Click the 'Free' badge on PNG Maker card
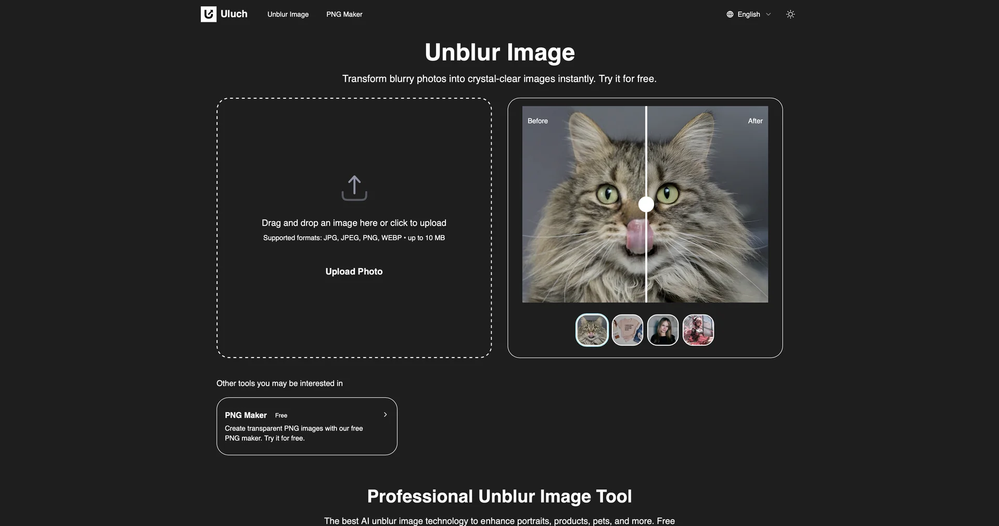 [x=281, y=415]
